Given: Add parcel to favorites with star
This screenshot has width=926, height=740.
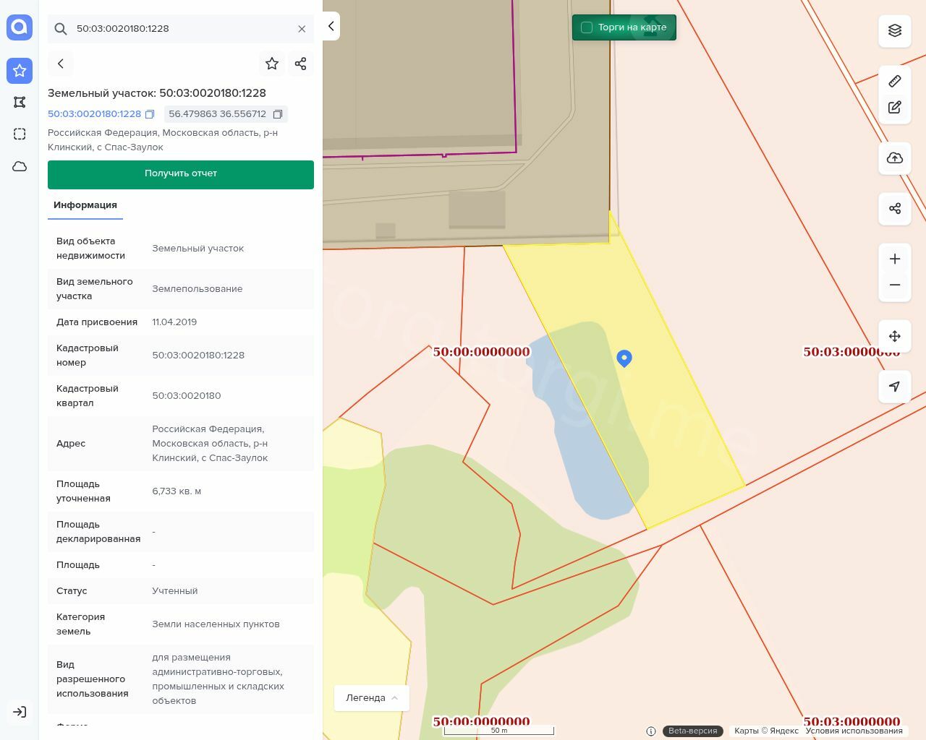Looking at the screenshot, I should click(272, 64).
